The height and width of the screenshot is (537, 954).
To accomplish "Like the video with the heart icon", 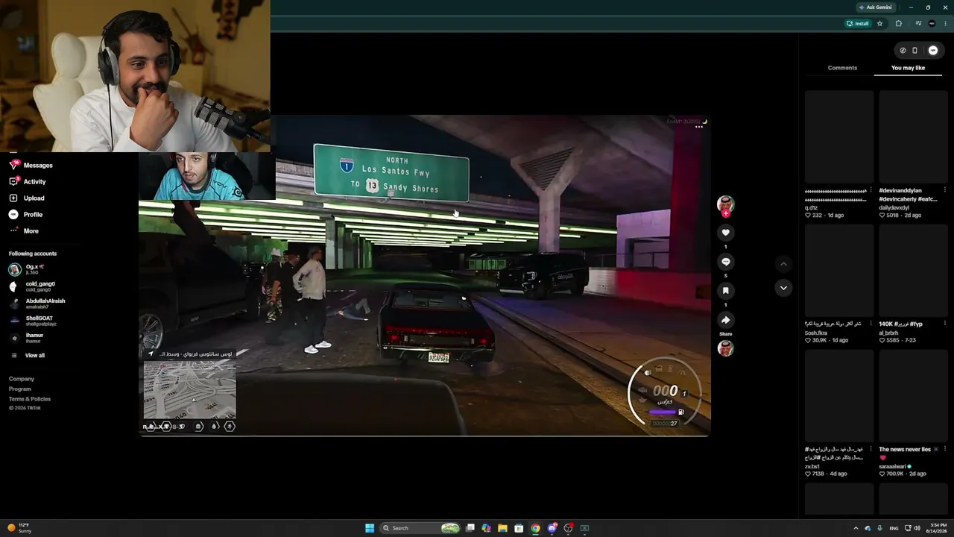I will 725,233.
